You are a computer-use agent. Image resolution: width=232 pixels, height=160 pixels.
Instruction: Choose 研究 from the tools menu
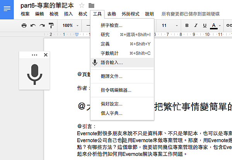pos(122,35)
